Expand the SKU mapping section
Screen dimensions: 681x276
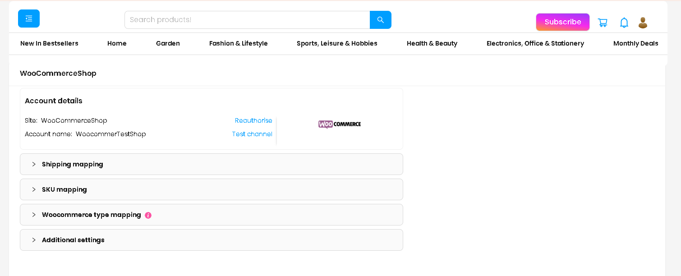pos(212,189)
